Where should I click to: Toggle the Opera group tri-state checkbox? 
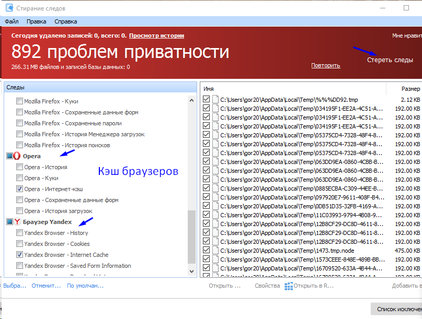(9, 156)
